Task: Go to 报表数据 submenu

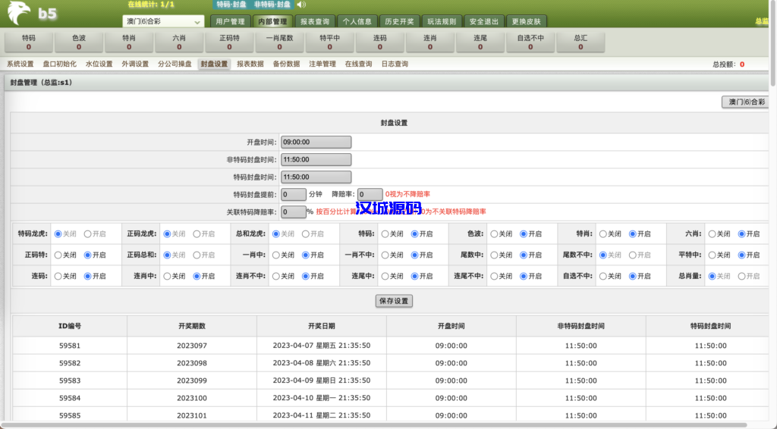Action: [x=250, y=64]
